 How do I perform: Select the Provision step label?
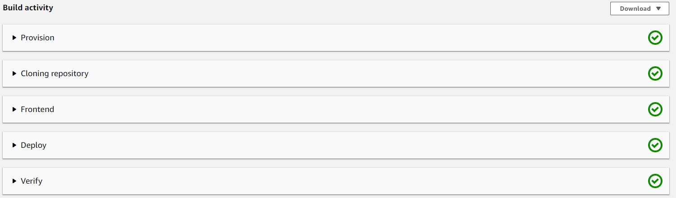pyautogui.click(x=37, y=38)
